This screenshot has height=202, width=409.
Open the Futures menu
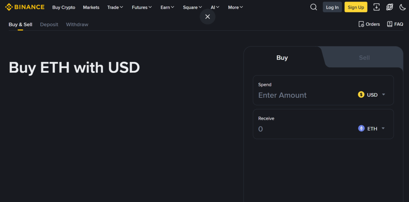[142, 7]
